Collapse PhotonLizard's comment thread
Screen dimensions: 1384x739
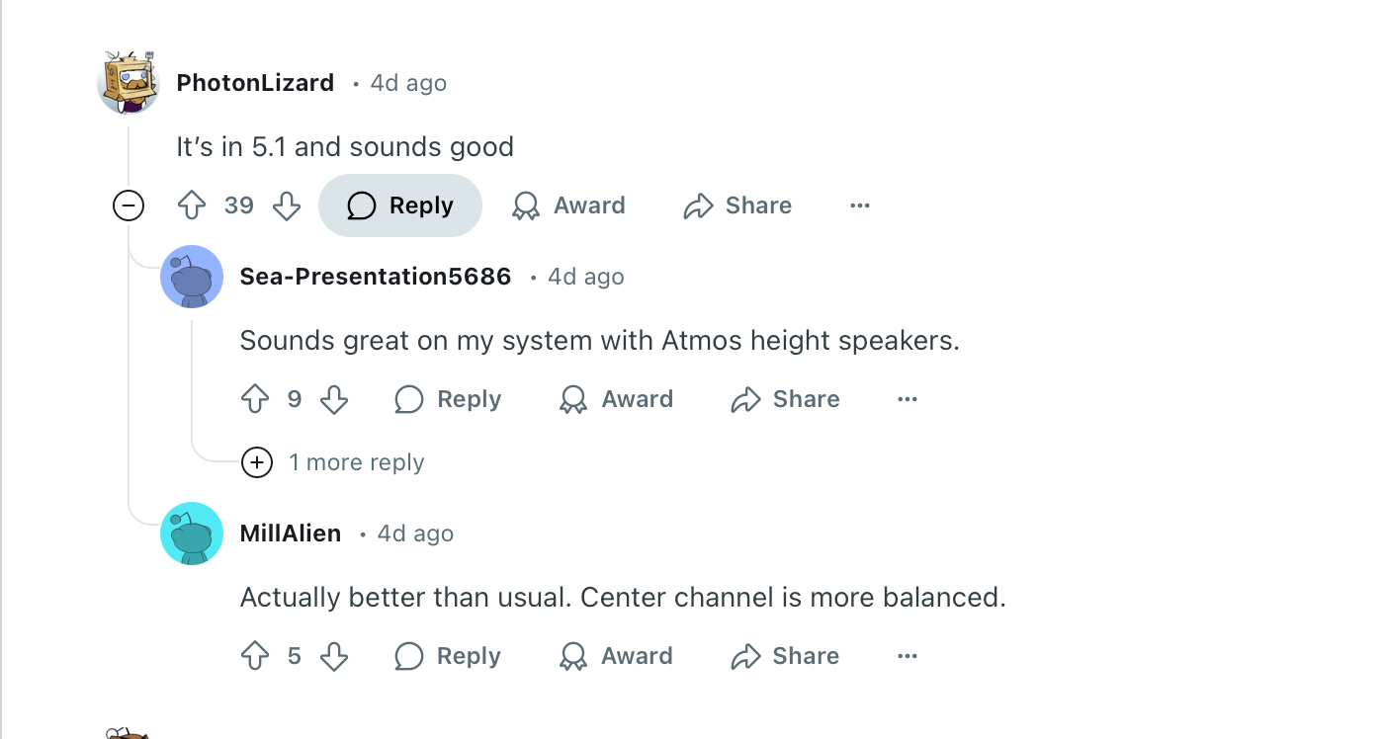tap(129, 205)
